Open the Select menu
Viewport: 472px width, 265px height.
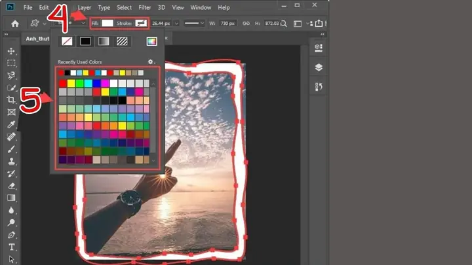pyautogui.click(x=124, y=7)
